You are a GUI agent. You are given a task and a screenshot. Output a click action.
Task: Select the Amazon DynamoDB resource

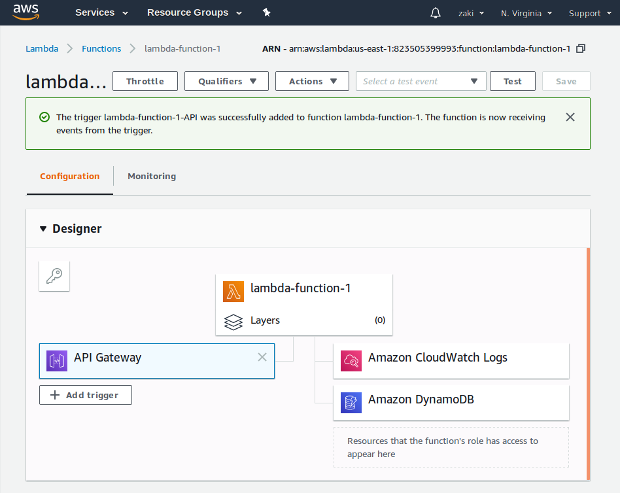click(x=451, y=403)
